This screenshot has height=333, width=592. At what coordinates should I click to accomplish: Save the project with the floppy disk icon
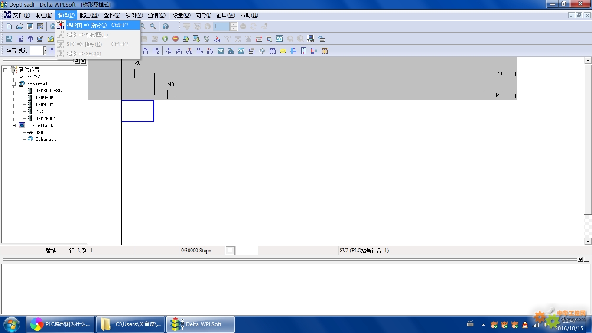tap(30, 26)
